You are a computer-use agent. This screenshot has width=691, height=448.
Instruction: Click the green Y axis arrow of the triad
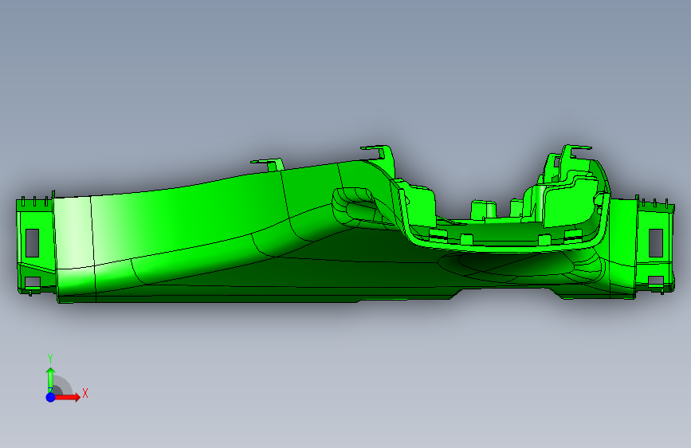(51, 379)
